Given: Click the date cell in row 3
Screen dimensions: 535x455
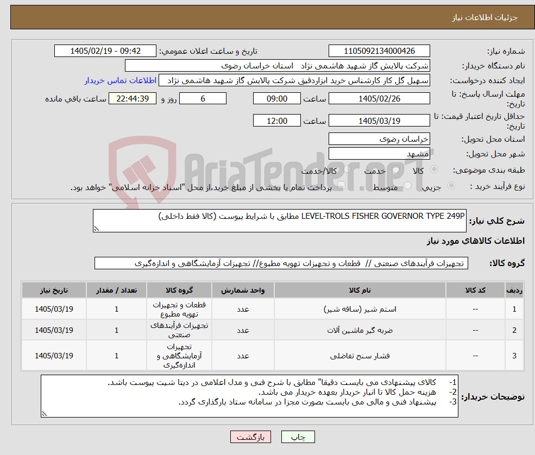Looking at the screenshot, I should [x=54, y=356].
